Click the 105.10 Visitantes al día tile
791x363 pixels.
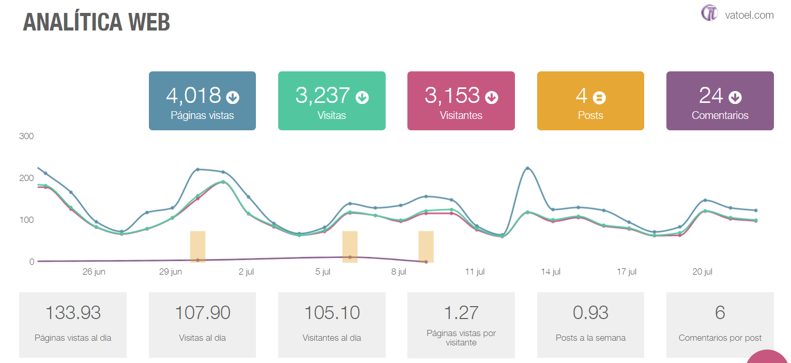(332, 325)
